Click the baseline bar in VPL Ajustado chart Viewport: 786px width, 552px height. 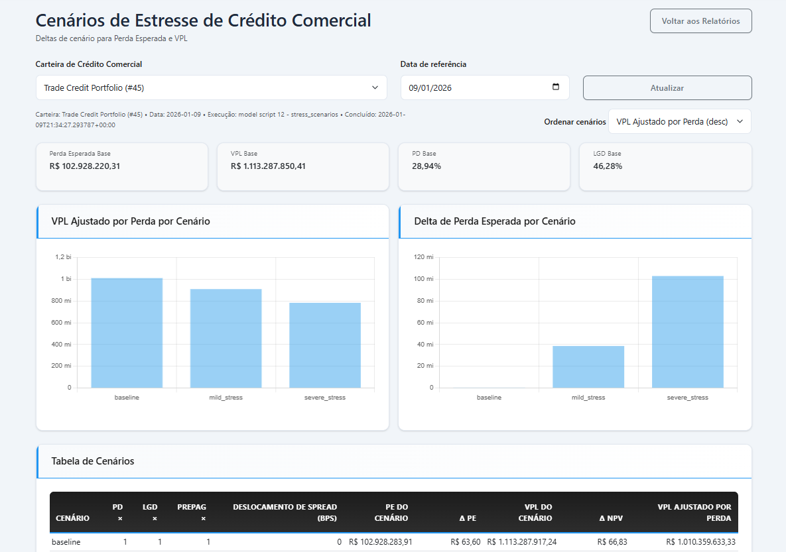(127, 333)
